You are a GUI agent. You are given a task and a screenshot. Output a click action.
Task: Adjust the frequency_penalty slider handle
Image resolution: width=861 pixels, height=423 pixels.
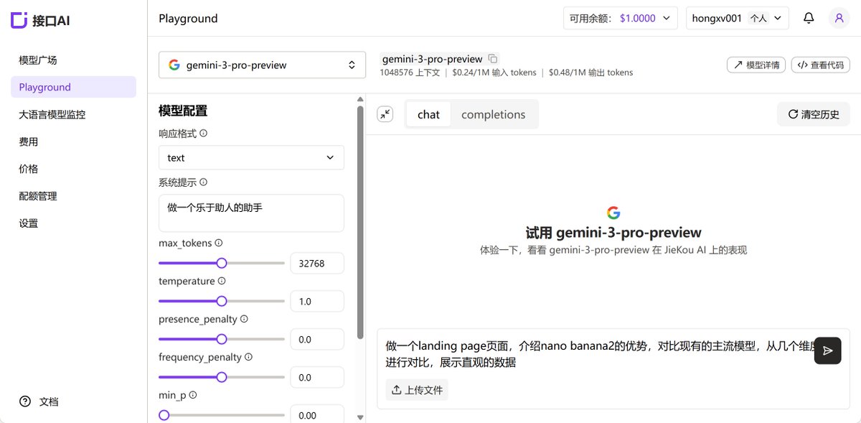[222, 377]
